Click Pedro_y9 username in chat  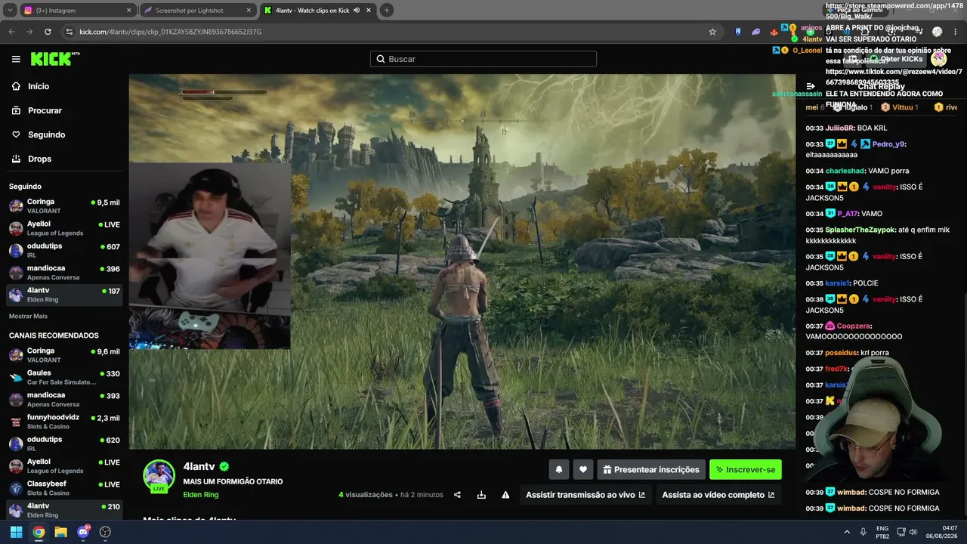point(888,144)
